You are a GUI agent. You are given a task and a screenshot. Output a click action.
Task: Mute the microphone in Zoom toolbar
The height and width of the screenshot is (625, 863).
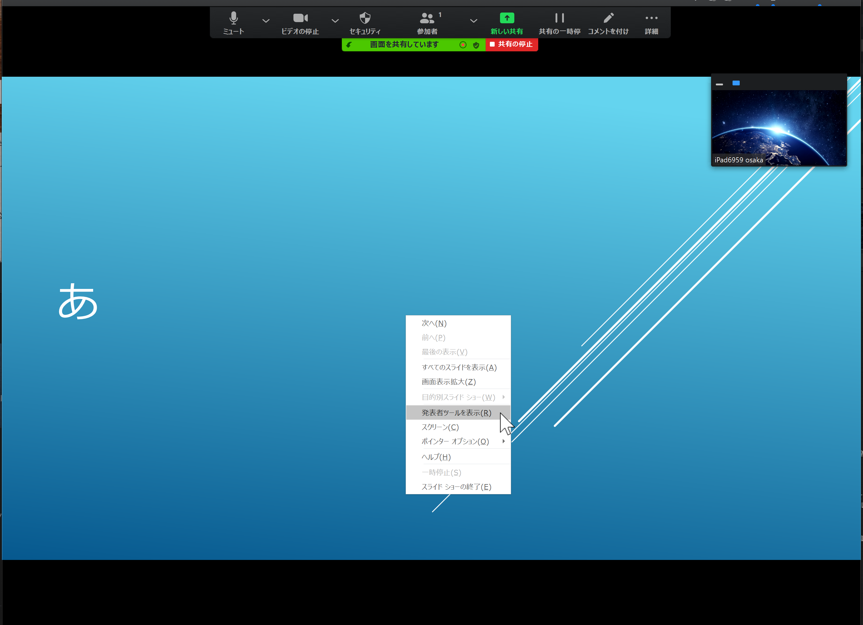[x=233, y=23]
